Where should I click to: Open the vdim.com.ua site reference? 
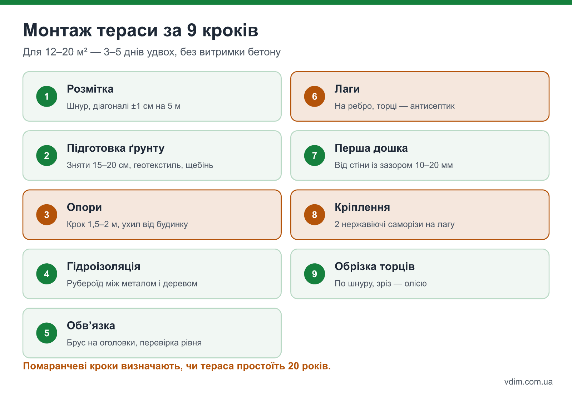tap(528, 382)
